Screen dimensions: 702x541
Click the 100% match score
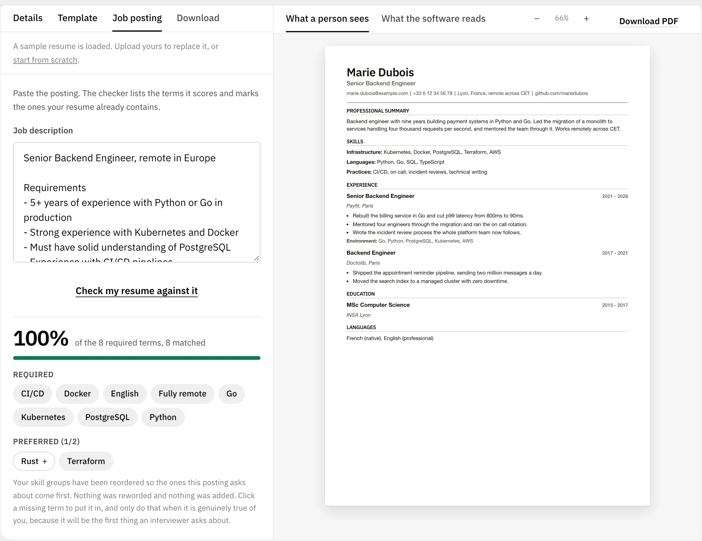[41, 338]
